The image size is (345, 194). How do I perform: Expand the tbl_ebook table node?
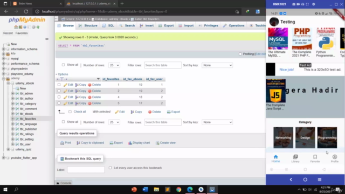click(13, 114)
